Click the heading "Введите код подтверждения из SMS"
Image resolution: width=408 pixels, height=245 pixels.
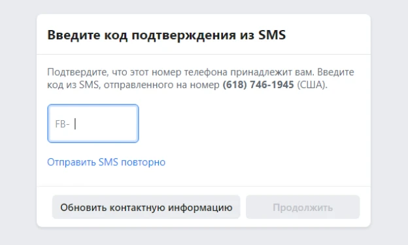coord(167,35)
